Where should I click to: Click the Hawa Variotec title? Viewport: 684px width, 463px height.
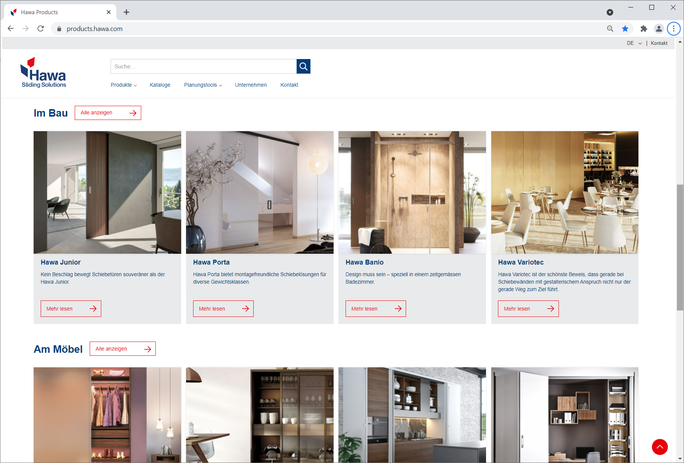[x=521, y=262]
